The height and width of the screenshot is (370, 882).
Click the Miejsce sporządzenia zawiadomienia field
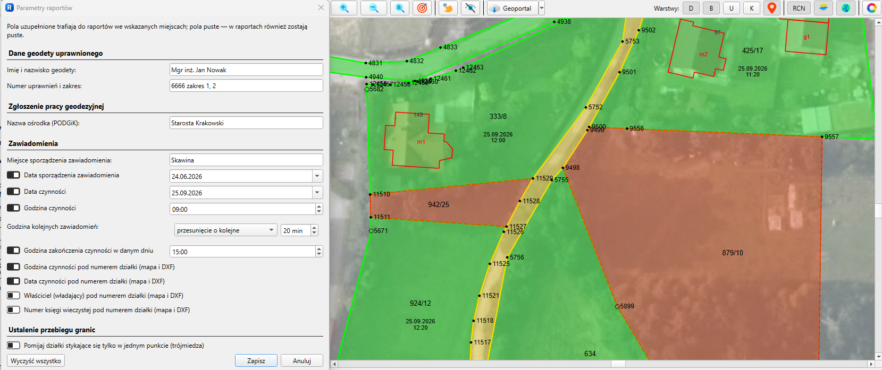click(246, 160)
